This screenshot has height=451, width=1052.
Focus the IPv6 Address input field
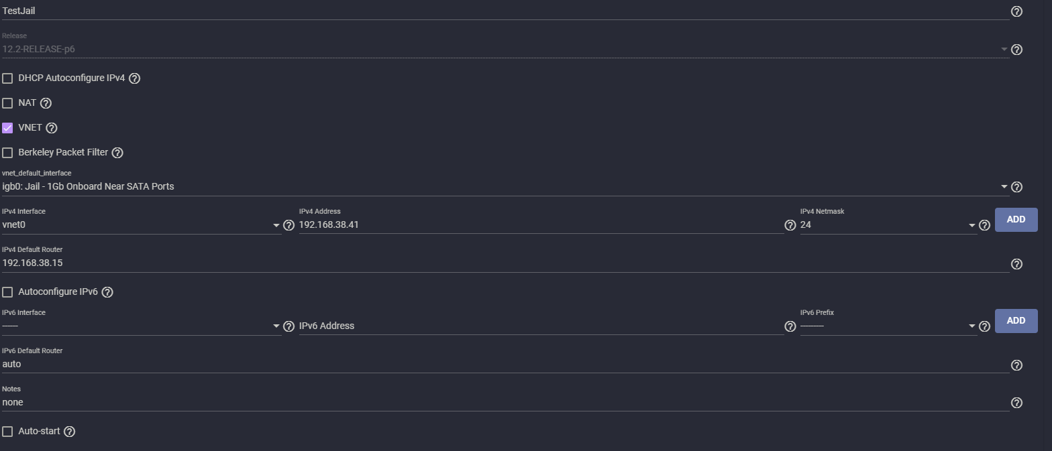click(x=541, y=326)
